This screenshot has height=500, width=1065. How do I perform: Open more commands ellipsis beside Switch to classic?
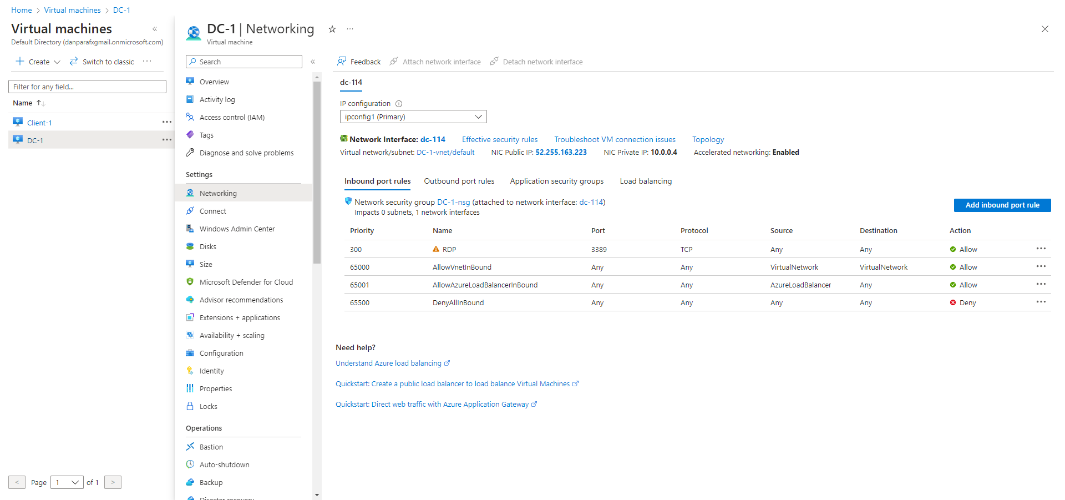[147, 61]
